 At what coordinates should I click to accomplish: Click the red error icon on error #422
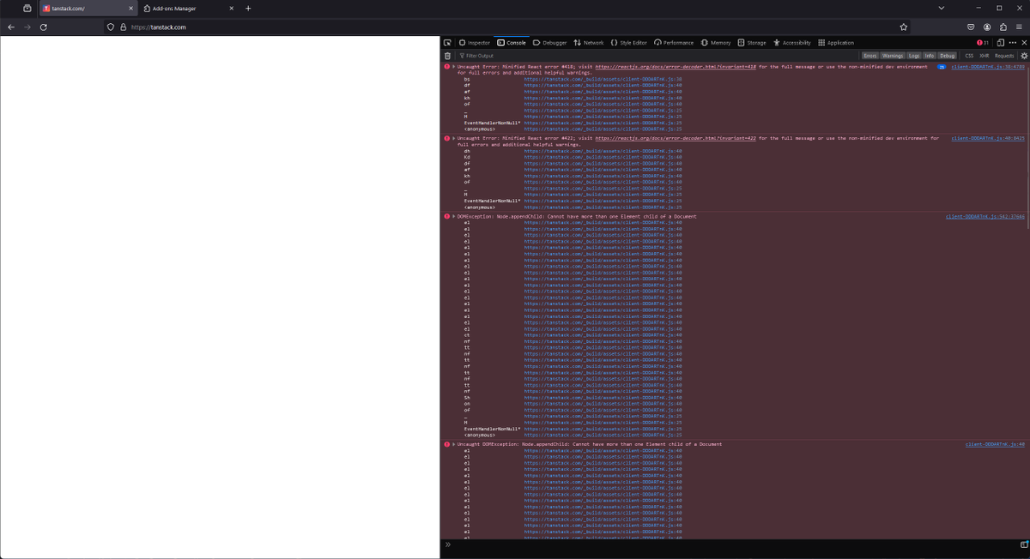pyautogui.click(x=446, y=138)
